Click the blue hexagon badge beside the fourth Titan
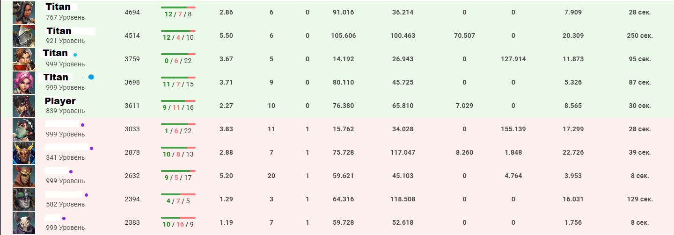674x235 pixels. (91, 77)
